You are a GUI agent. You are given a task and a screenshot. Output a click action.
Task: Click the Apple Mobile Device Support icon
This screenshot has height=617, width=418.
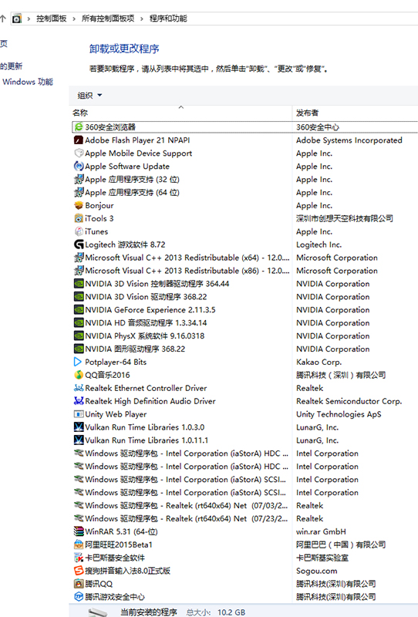coord(79,153)
